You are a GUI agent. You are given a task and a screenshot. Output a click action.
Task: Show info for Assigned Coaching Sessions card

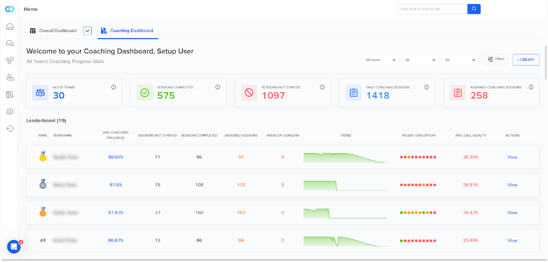click(531, 87)
